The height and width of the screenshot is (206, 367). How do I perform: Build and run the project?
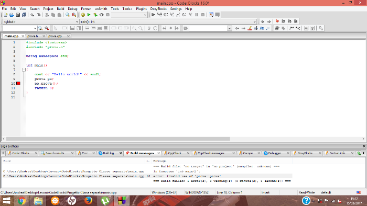click(95, 15)
